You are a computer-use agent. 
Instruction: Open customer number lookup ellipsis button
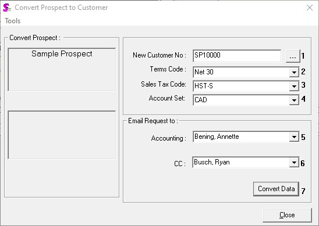tap(293, 56)
